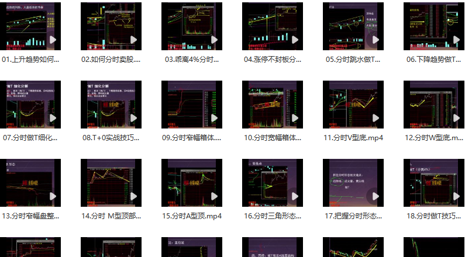Click the 14.分时 M型顶部 file name label
The width and height of the screenshot is (465, 257).
111,216
